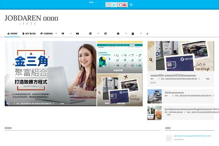Click the Meike post small thumbnail

point(169,138)
